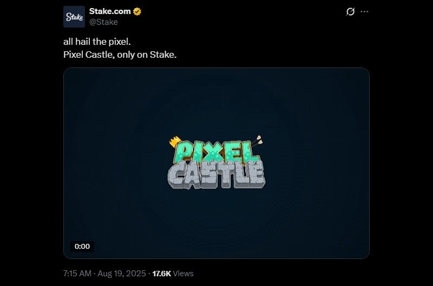The width and height of the screenshot is (433, 286).
Task: Click the Views label
Action: (x=183, y=274)
